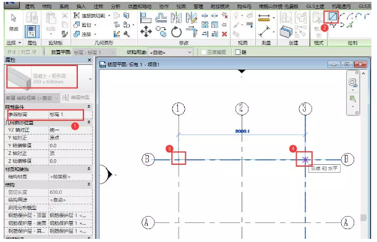This screenshot has width=377, height=242.
Task: Select the Align tool icon
Action: [146, 18]
